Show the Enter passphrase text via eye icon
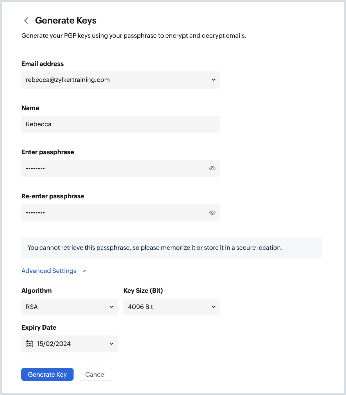Screen dimensions: 346x395 click(212, 168)
